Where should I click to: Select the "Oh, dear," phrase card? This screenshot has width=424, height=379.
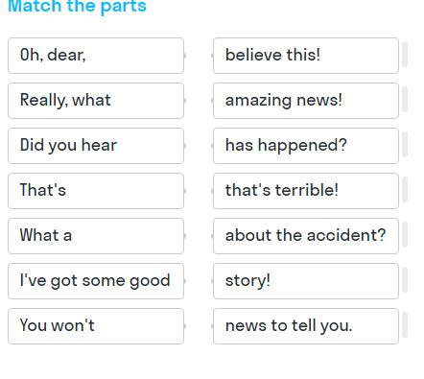96,56
